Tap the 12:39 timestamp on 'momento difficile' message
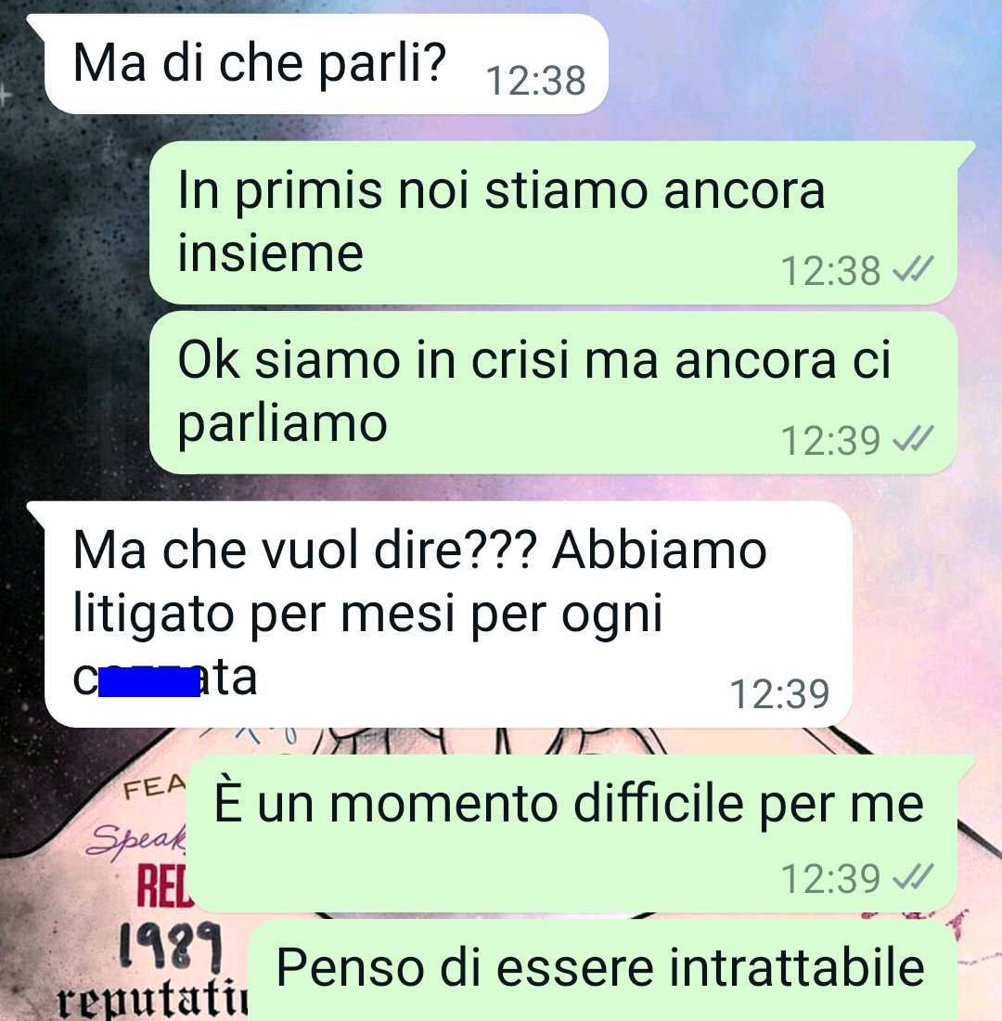 tap(830, 879)
